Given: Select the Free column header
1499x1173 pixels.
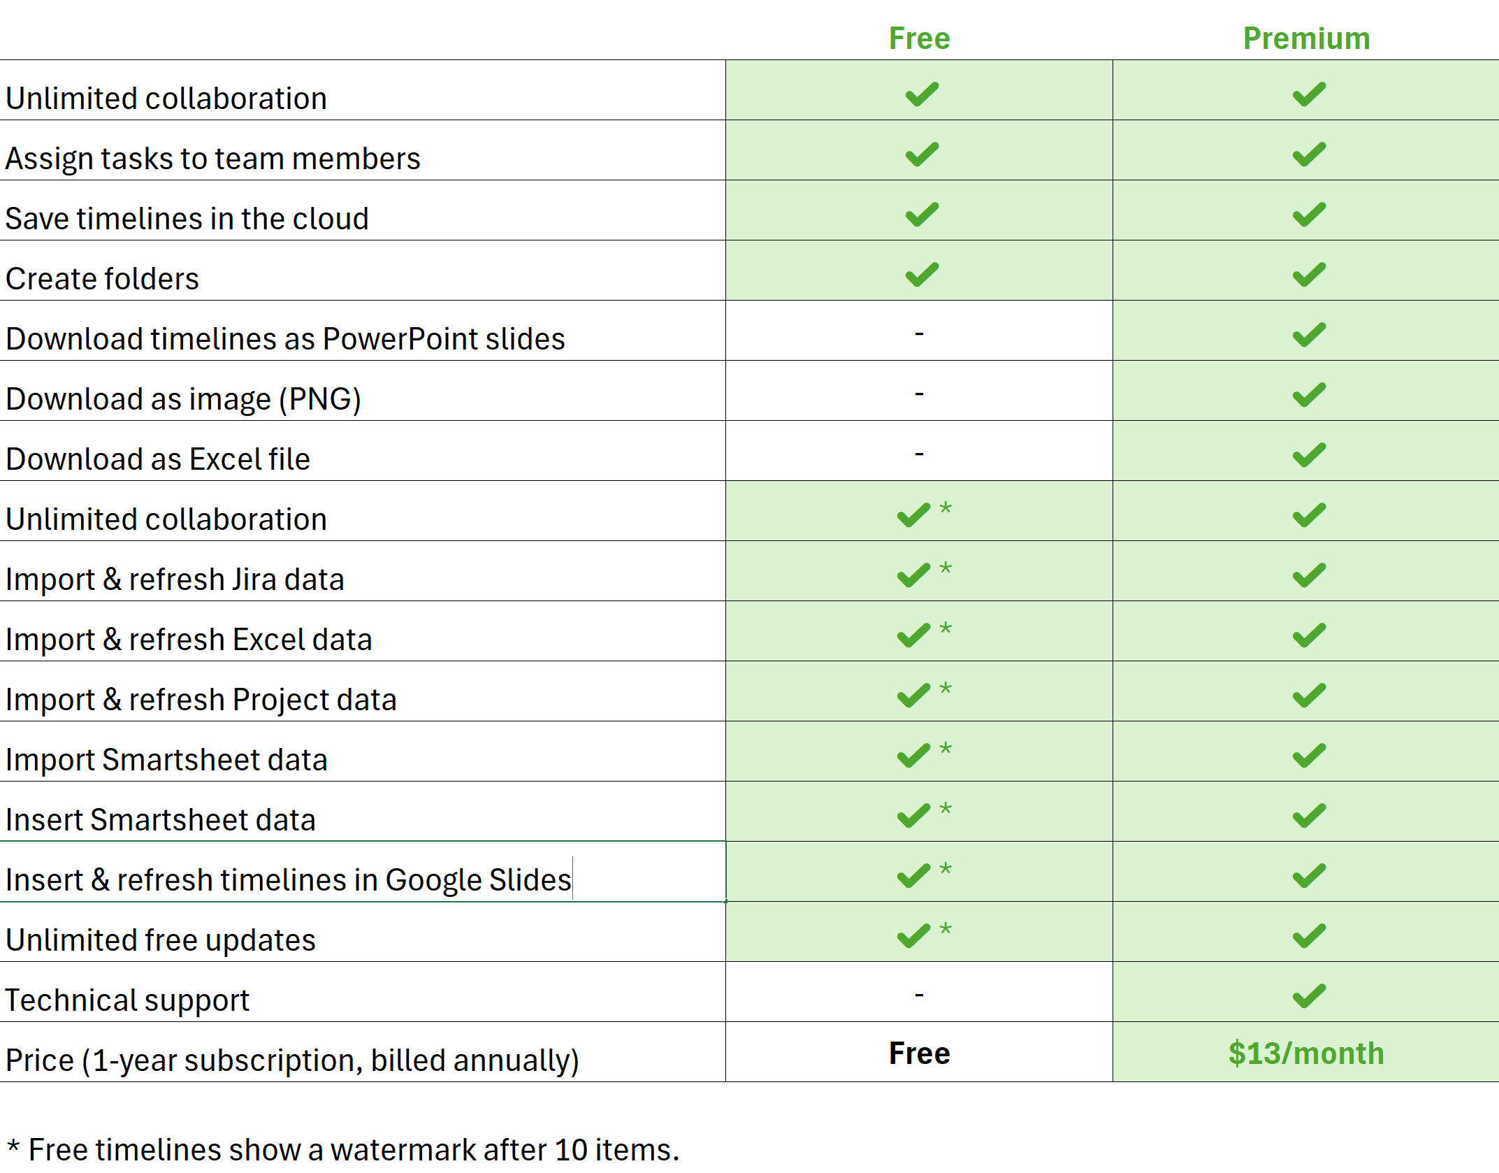Looking at the screenshot, I should [919, 38].
